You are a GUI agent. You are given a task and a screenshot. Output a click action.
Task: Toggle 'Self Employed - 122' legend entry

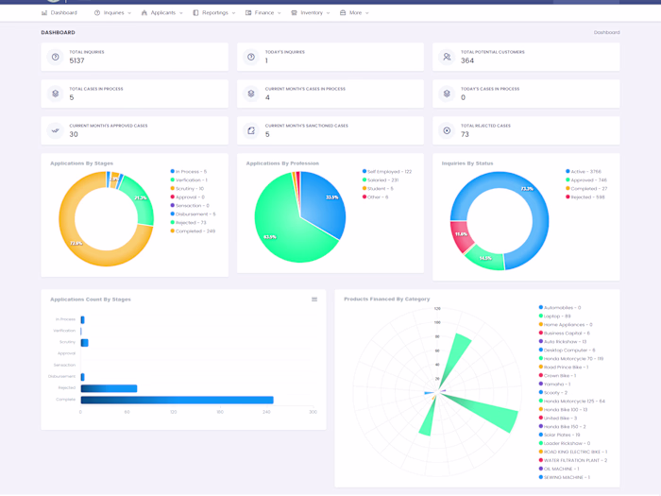click(387, 172)
